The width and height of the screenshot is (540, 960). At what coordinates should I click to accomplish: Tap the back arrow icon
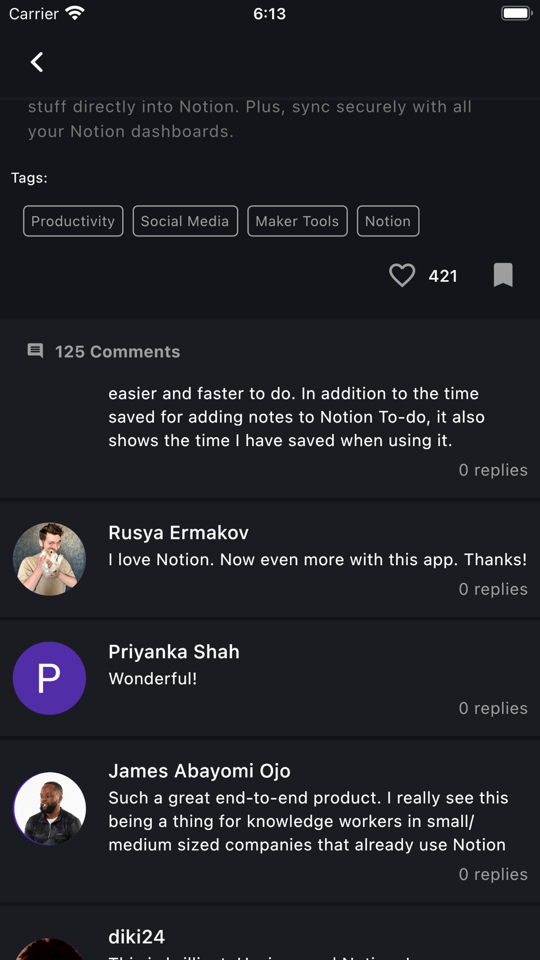tap(37, 62)
